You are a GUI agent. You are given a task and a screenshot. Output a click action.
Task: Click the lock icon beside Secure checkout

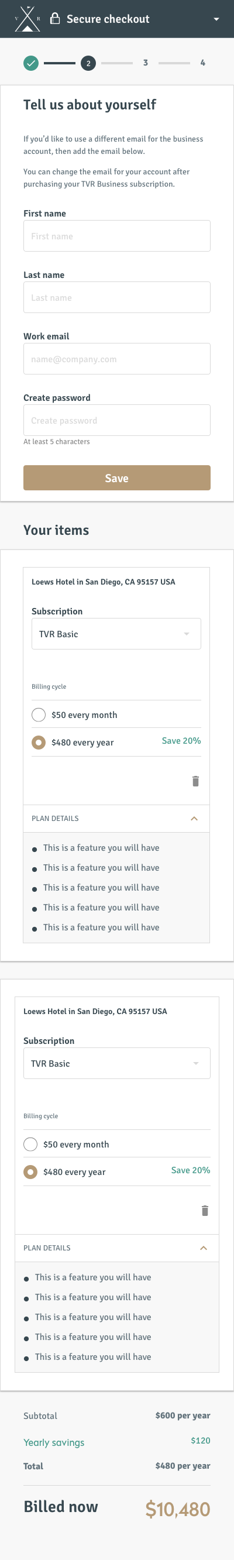pos(54,18)
